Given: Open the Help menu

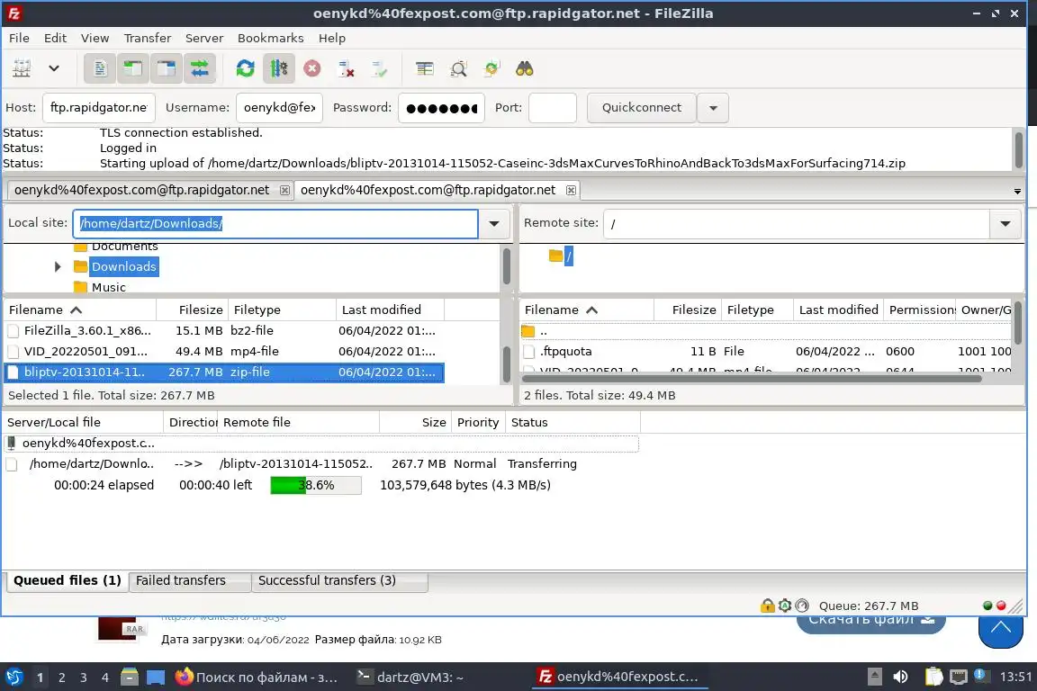Looking at the screenshot, I should tap(332, 39).
